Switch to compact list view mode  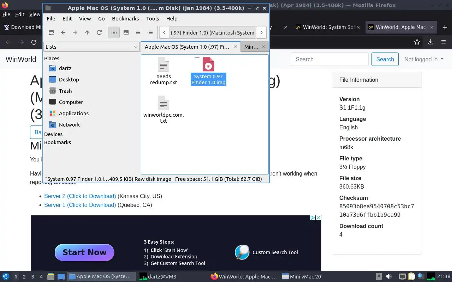click(138, 32)
